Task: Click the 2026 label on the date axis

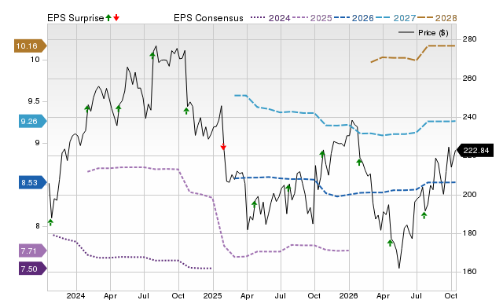Action: pos(348,295)
